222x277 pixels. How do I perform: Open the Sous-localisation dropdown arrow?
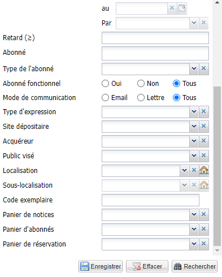tap(184, 185)
